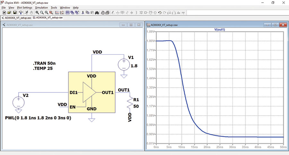
Task: Select the .TRAN 50n directive text
Action: (44, 63)
